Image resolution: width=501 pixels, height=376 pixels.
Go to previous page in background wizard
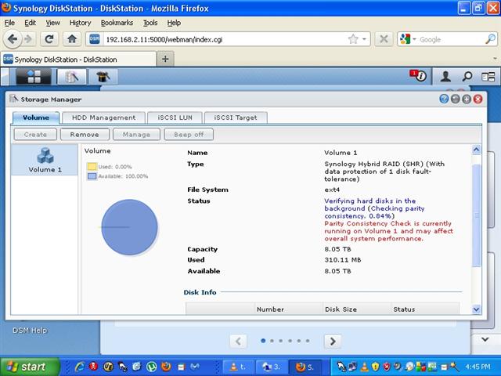[238, 342]
